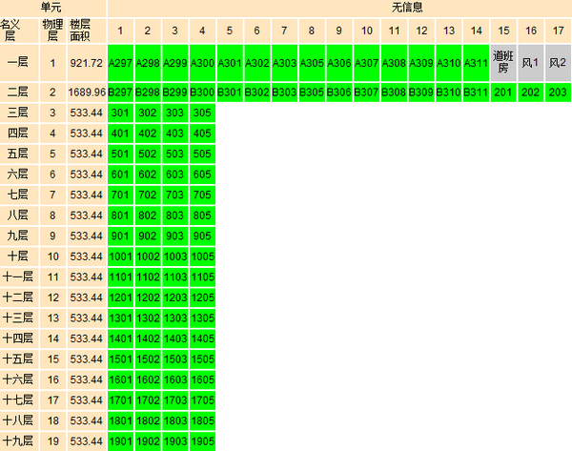Open unit 1405 cell
The height and width of the screenshot is (451, 572).
click(x=202, y=338)
